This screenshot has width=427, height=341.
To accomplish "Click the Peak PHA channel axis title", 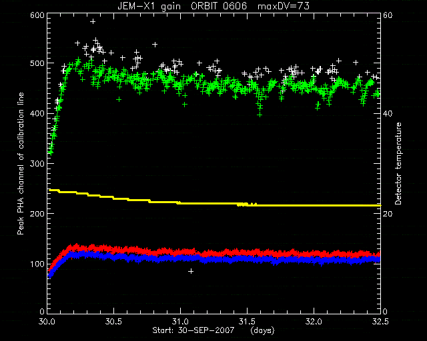I will coord(21,163).
